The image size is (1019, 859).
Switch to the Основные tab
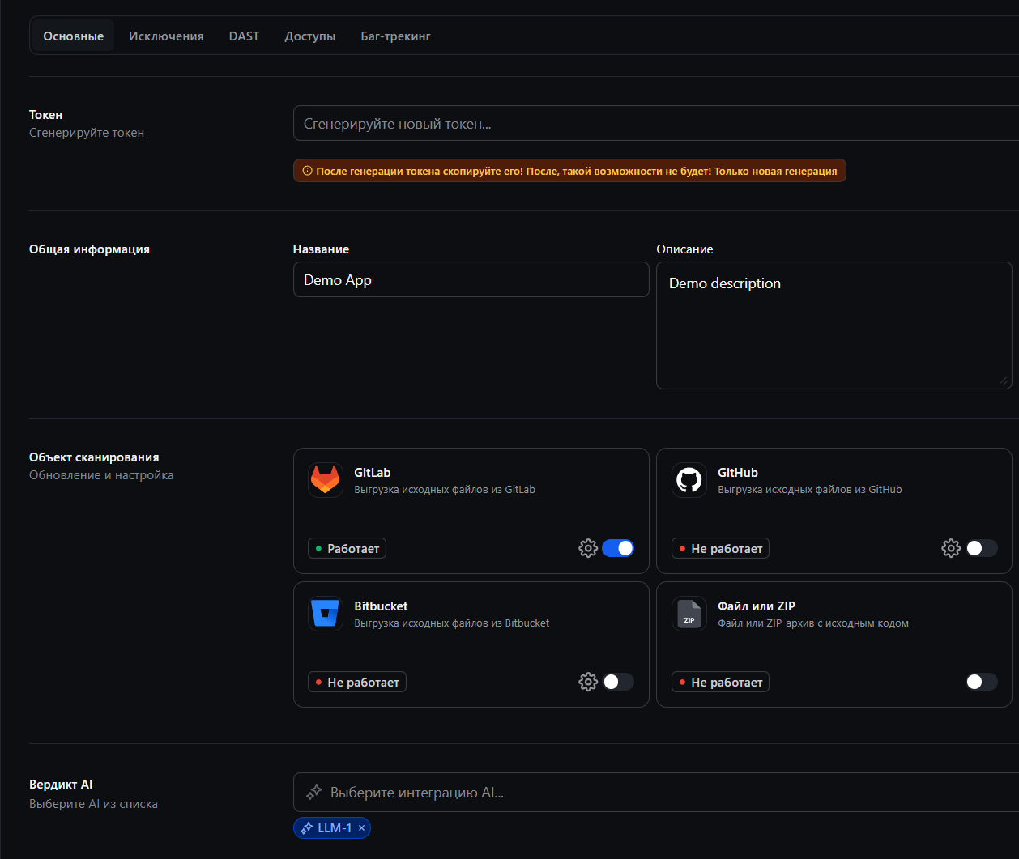(73, 36)
